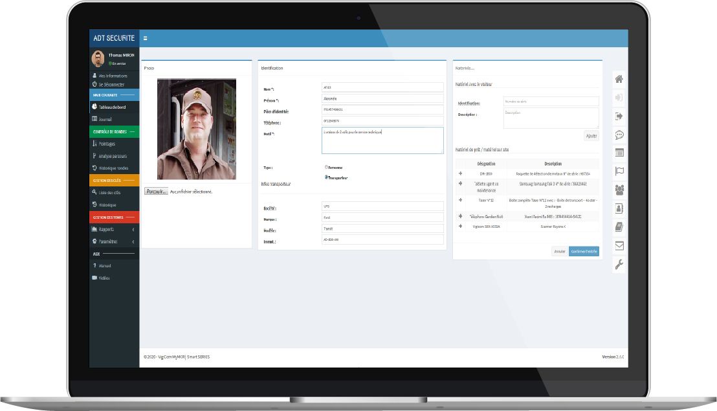
Task: Open the envelope mail icon
Action: [x=619, y=245]
